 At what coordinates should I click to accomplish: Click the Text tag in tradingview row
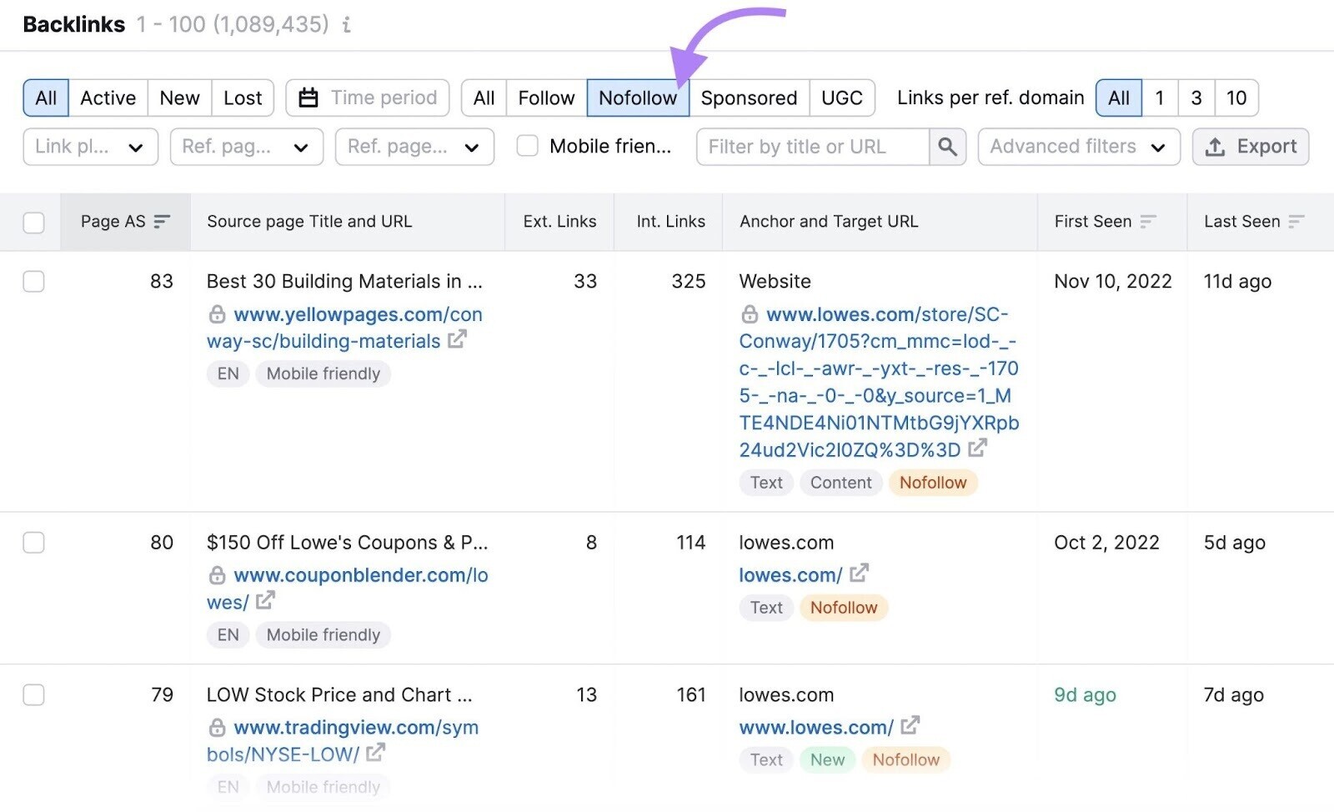tap(766, 759)
